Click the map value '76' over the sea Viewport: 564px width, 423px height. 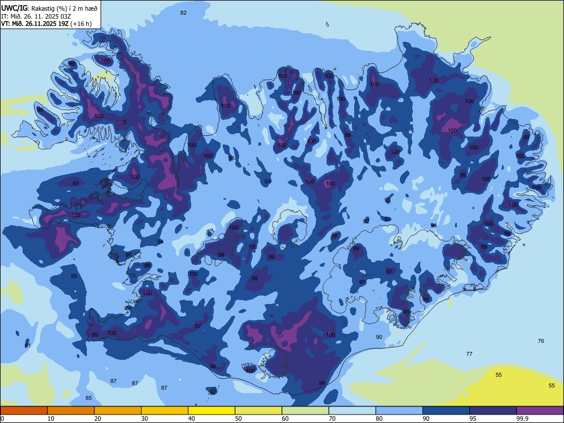point(541,341)
